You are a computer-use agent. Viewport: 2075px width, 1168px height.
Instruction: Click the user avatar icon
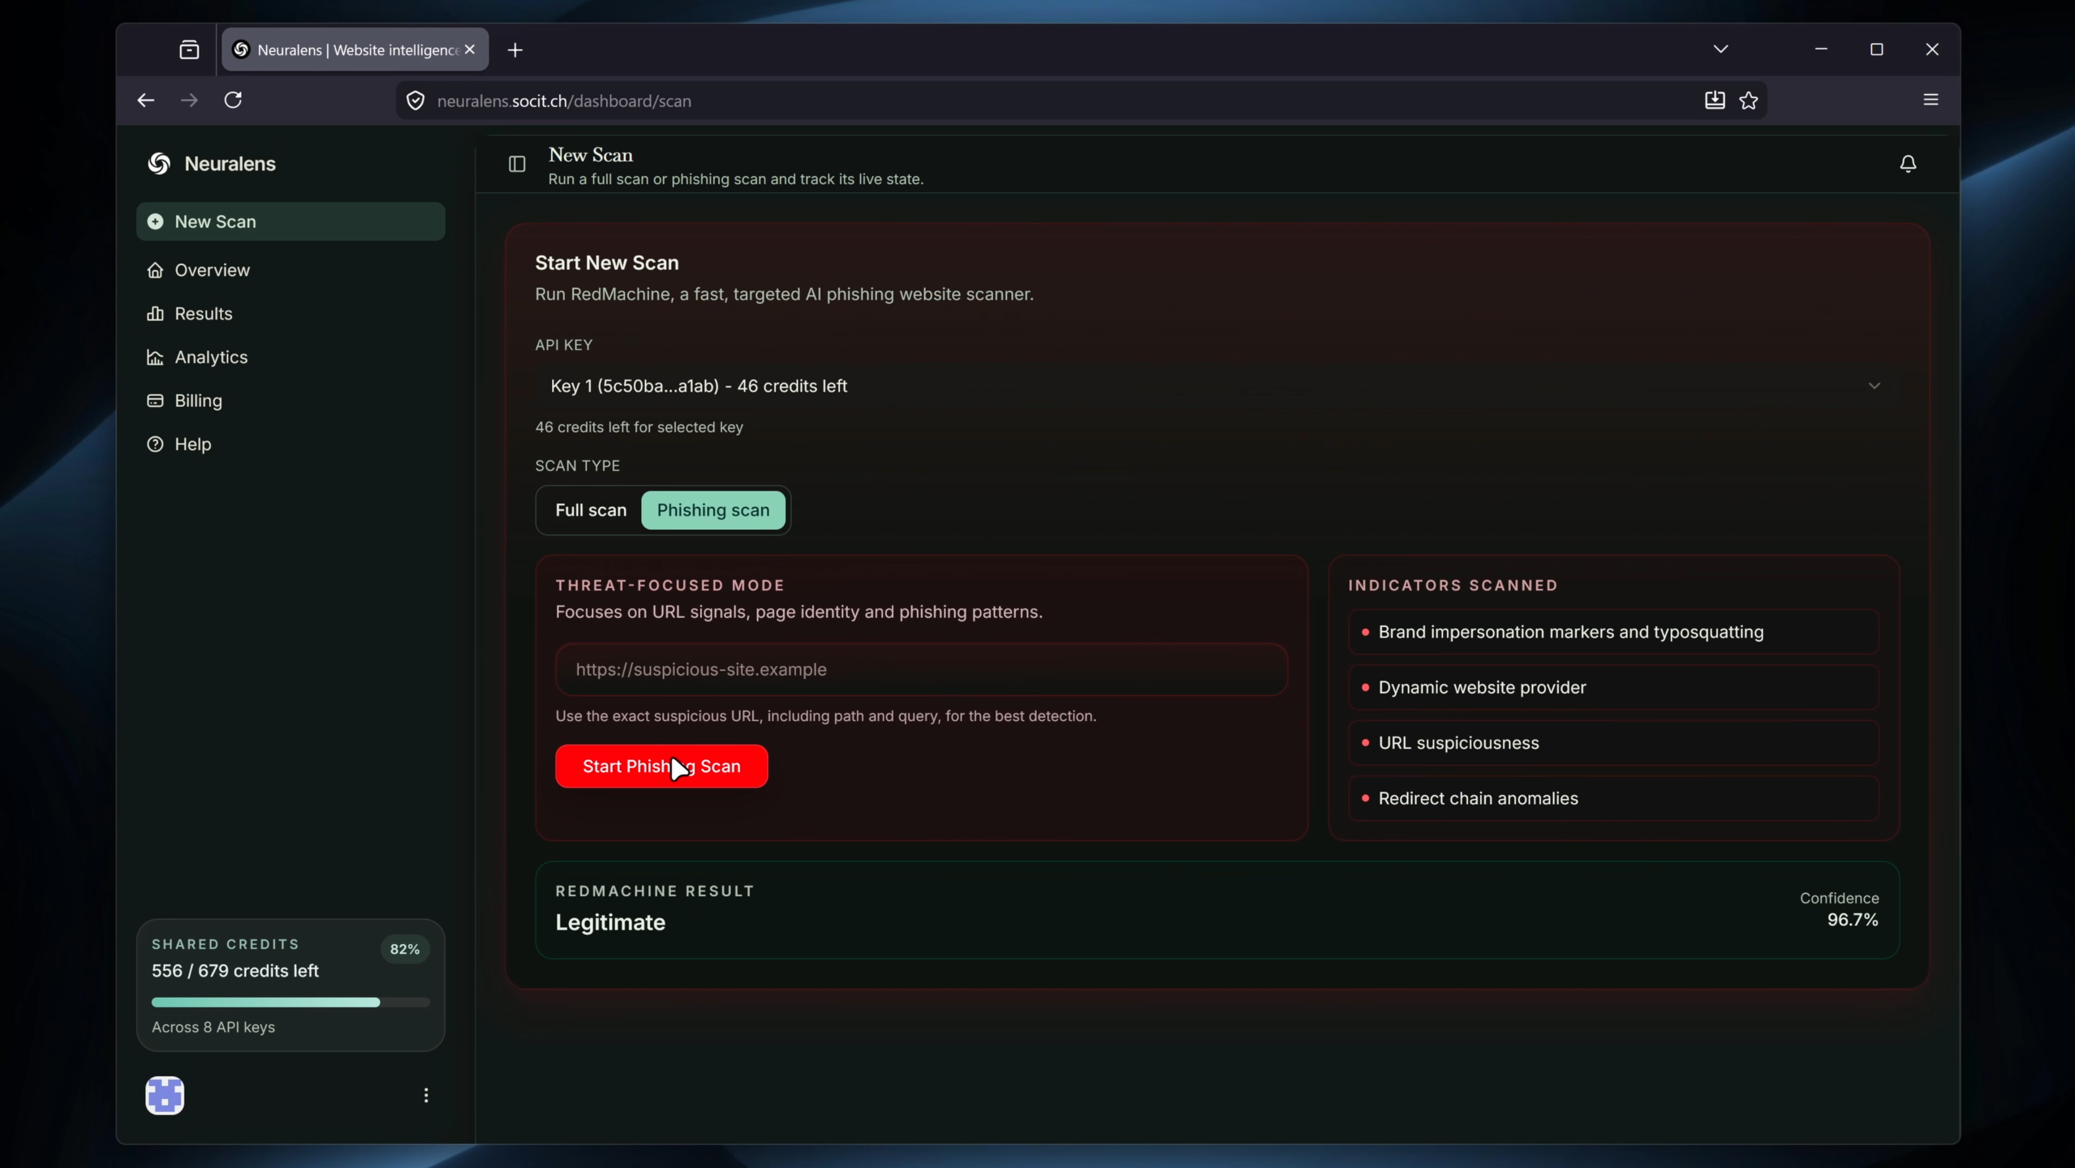click(165, 1095)
